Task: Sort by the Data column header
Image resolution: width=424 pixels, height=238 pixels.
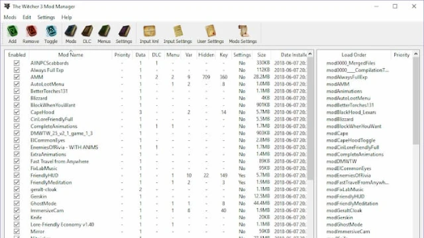Action: (140, 55)
